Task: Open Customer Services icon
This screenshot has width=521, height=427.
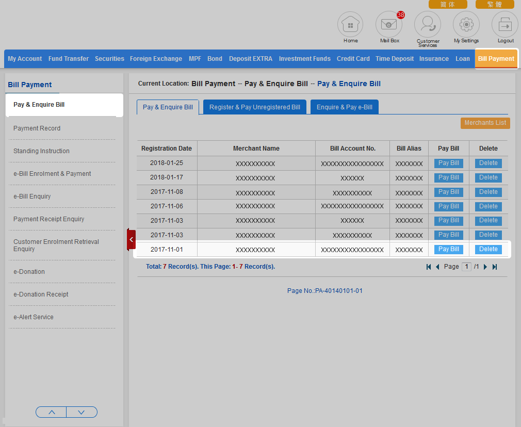Action: (x=428, y=25)
